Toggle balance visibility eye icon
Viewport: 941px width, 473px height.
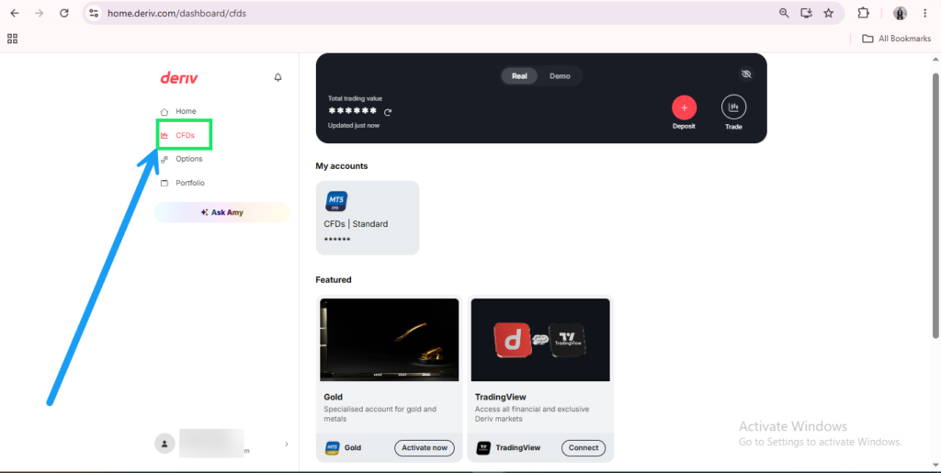point(746,74)
